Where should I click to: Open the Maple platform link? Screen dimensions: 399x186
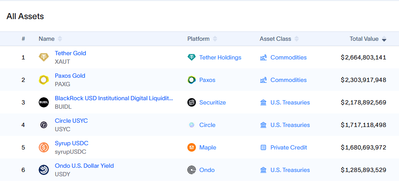coord(208,147)
